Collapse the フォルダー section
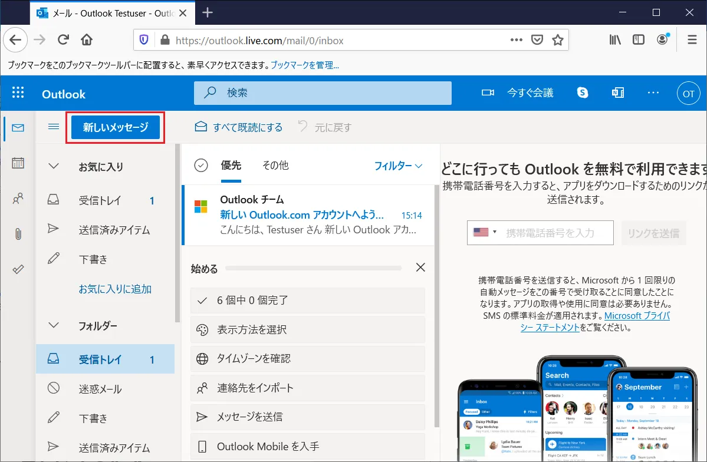This screenshot has width=707, height=462. [x=54, y=325]
